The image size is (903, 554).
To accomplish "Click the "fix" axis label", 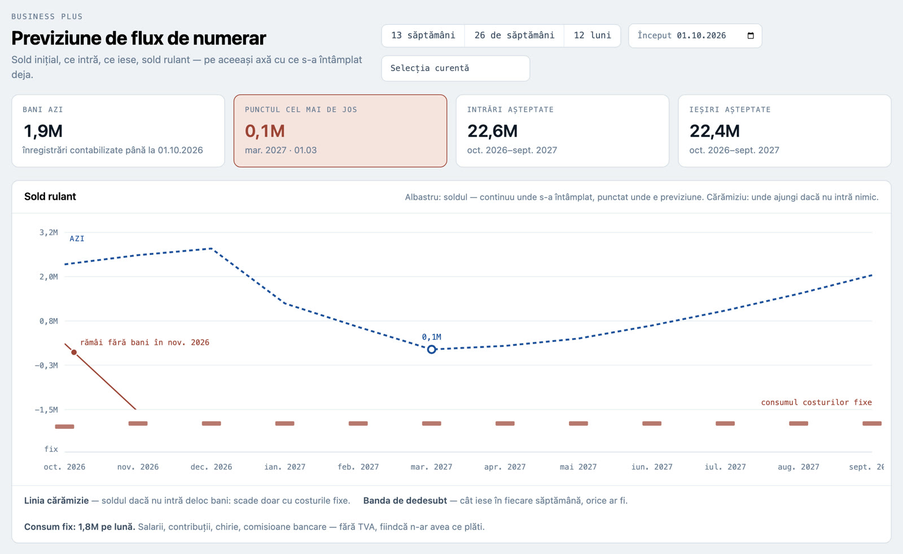I will click(x=51, y=449).
